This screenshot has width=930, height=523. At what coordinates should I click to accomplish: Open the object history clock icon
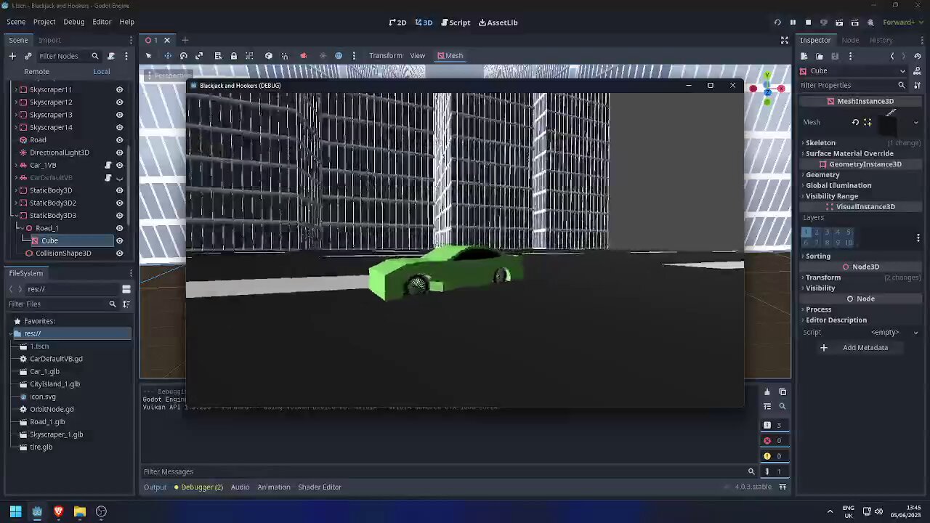[918, 56]
